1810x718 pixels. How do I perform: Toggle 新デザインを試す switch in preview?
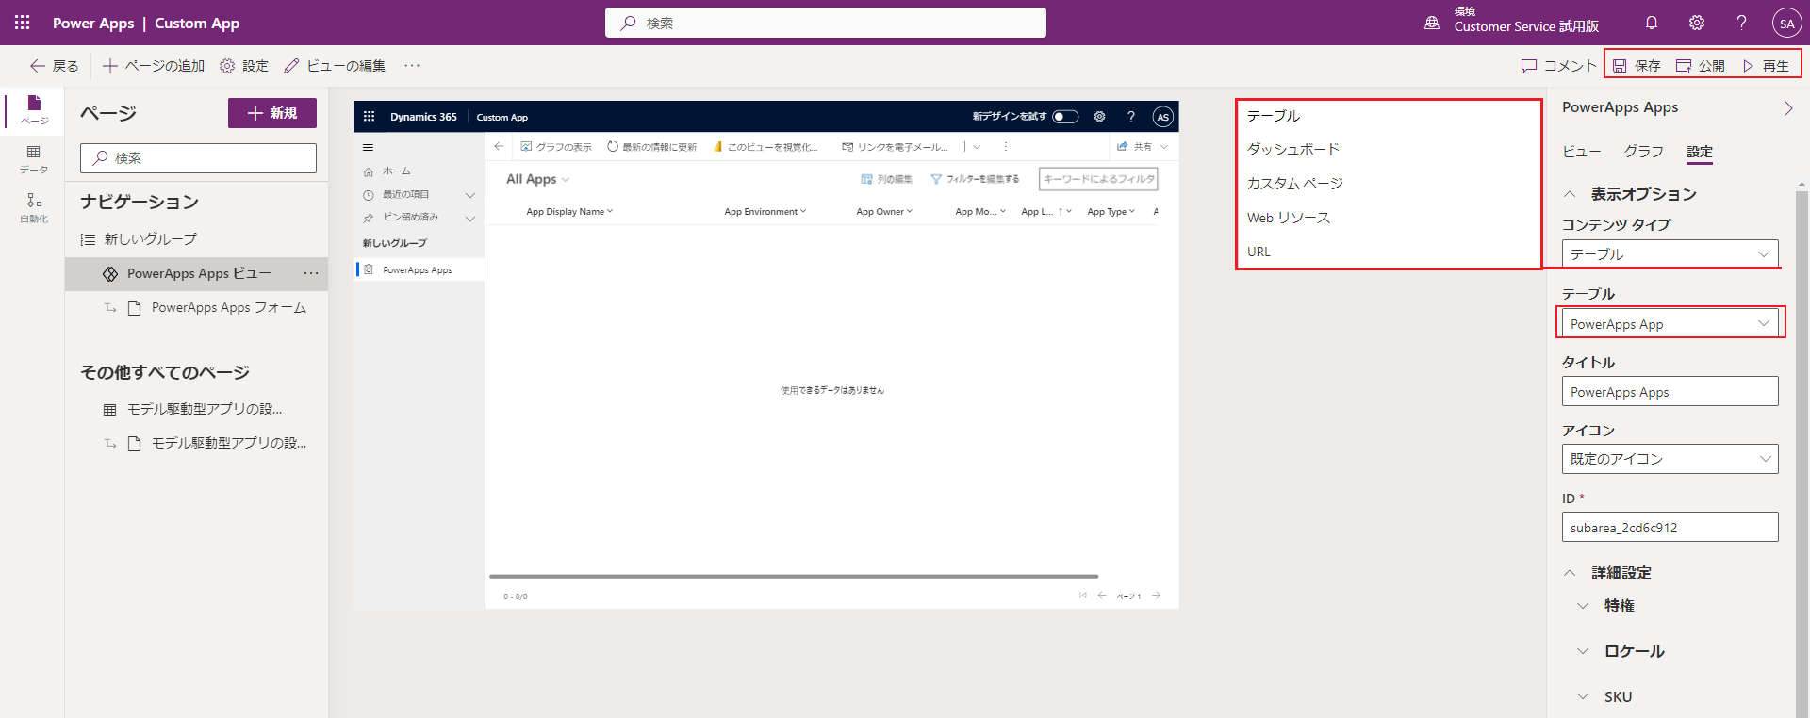coord(1065,117)
